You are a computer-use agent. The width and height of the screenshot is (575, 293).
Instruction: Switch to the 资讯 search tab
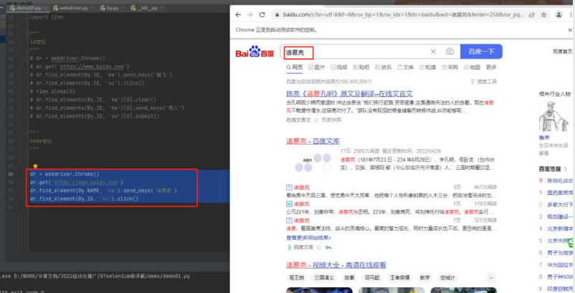(x=383, y=67)
